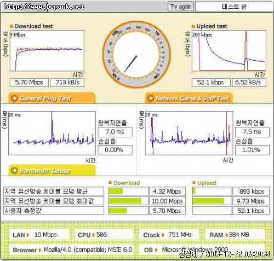
Task: Click the Upload test graph
Action: pyautogui.click(x=229, y=51)
